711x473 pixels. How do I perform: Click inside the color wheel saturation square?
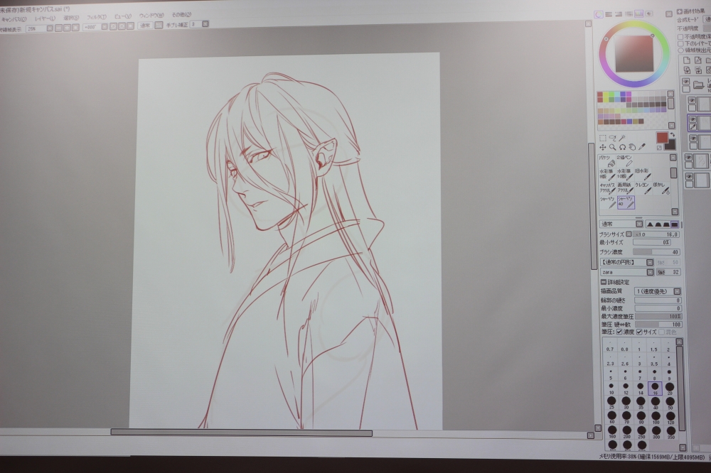click(634, 54)
